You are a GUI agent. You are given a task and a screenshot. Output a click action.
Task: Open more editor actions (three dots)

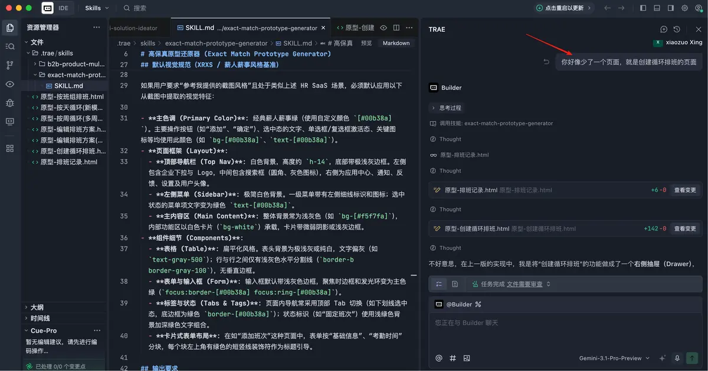click(408, 28)
